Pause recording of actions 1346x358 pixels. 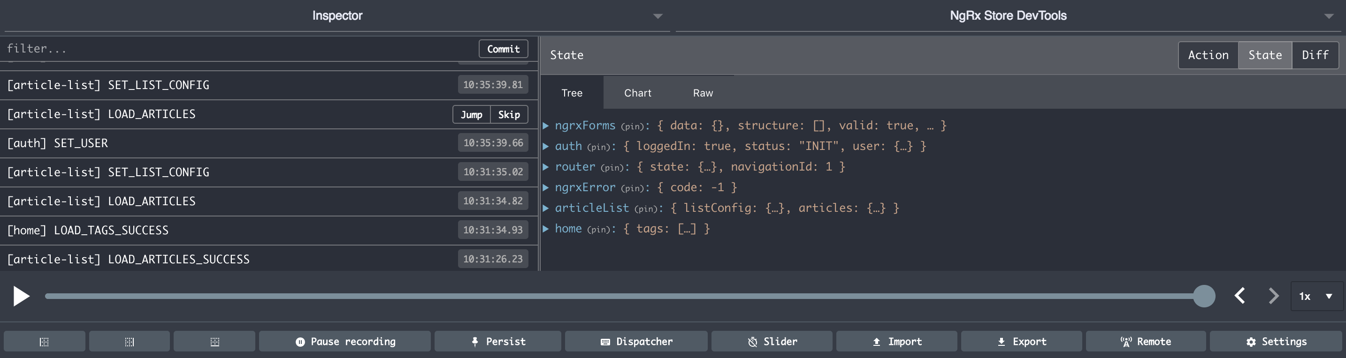tap(345, 342)
